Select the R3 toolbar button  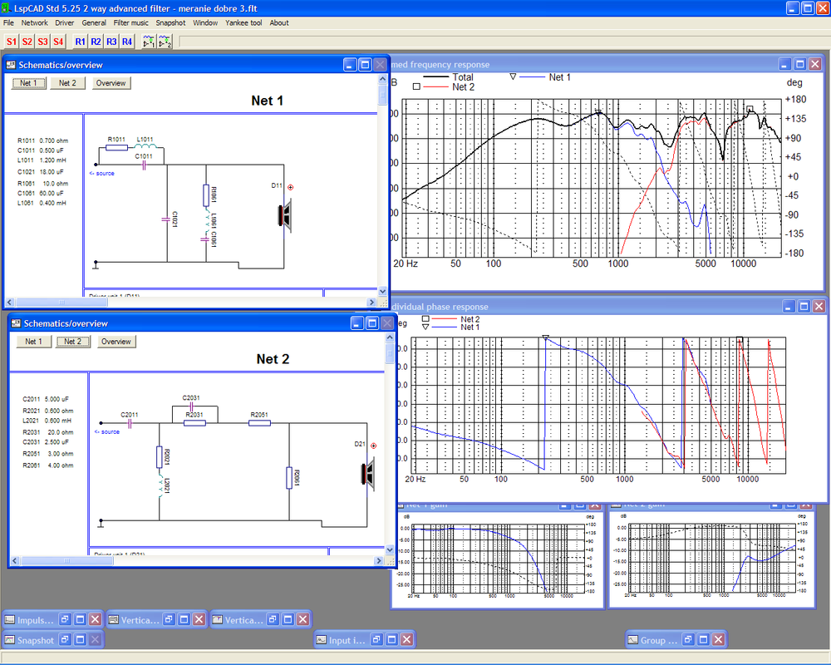pos(111,42)
